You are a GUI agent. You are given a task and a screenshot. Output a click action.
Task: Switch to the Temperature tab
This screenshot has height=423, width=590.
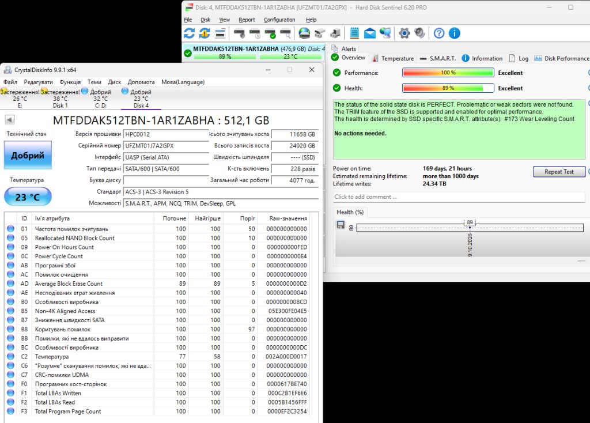393,58
